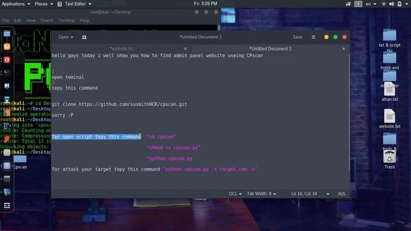The width and height of the screenshot is (411, 231).
Task: Open the Tab Width: 8 dropdown
Action: pos(261,194)
